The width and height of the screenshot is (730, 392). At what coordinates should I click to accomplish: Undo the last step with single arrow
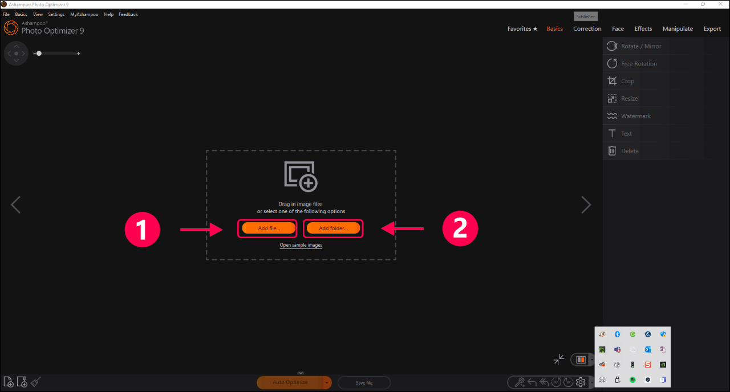[532, 382]
